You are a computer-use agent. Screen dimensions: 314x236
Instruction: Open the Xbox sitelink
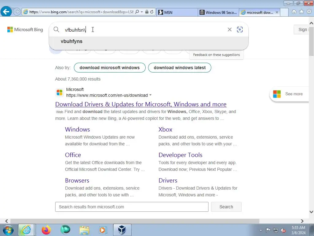[165, 129]
